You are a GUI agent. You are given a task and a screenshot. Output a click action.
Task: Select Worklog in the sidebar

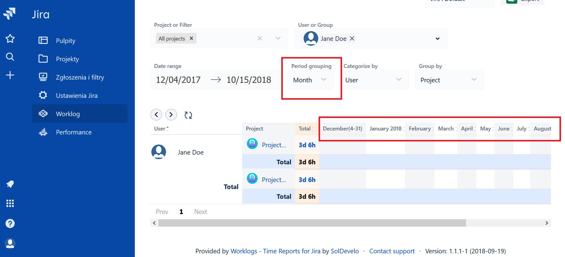point(80,114)
